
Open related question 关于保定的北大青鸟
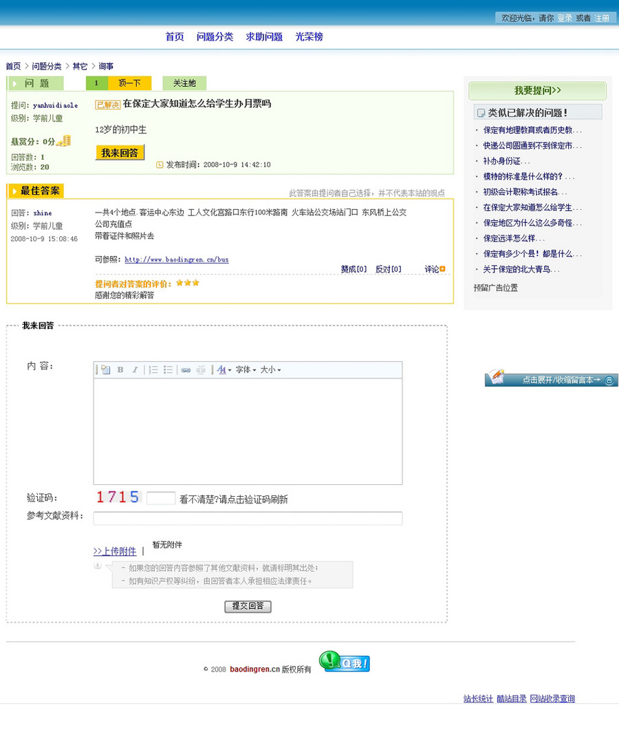[521, 270]
